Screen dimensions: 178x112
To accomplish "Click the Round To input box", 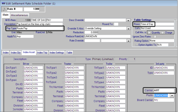I will point(116,24).
